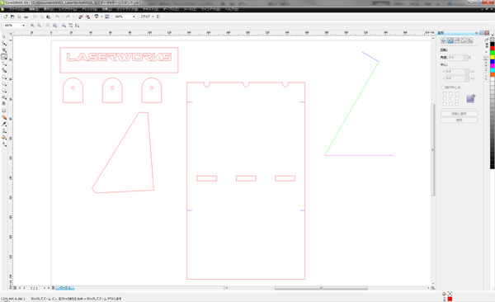Viewport: 495px width, 302px height.
Task: Click the Undo arrow icon
Action: 58,17
